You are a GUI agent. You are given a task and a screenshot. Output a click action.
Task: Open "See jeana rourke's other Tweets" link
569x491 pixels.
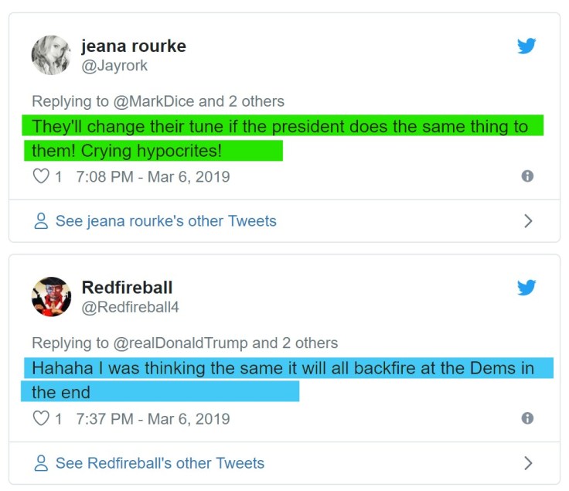pos(165,221)
